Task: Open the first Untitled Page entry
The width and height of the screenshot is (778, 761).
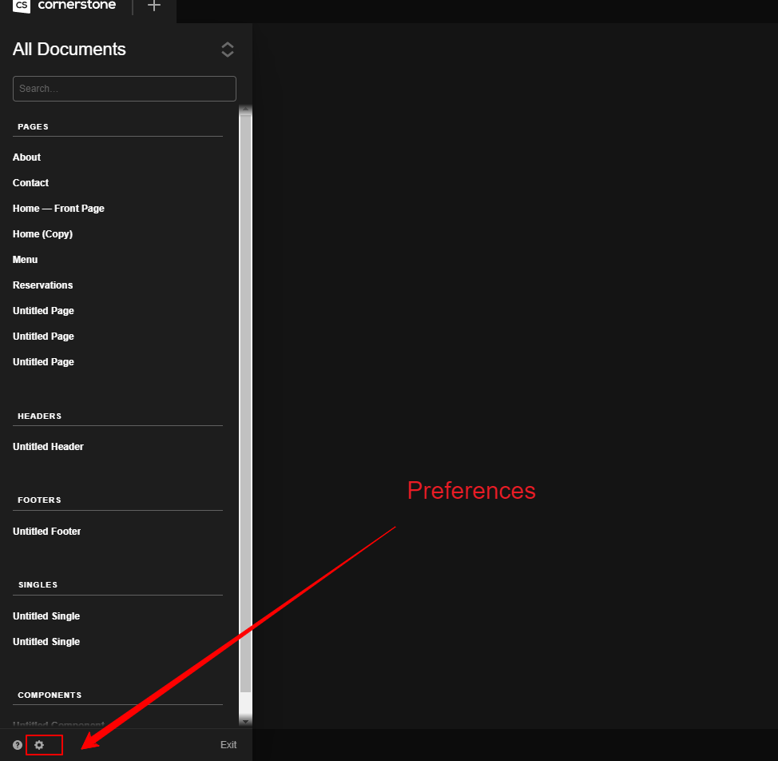Action: tap(43, 311)
